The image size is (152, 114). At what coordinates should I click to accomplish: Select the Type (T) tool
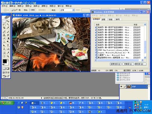[8, 46]
